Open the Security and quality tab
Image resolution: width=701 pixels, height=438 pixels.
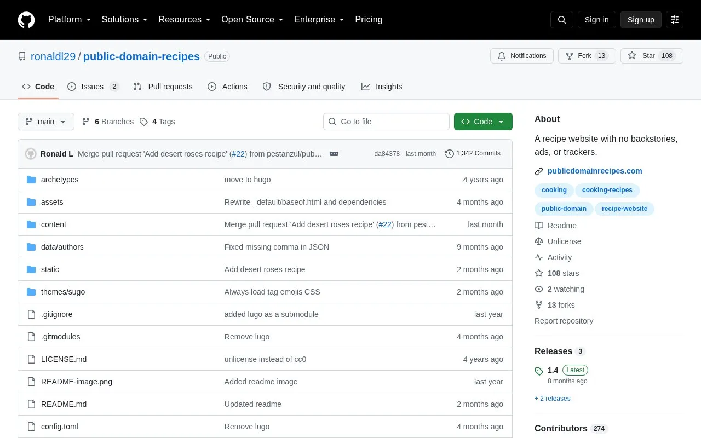304,87
